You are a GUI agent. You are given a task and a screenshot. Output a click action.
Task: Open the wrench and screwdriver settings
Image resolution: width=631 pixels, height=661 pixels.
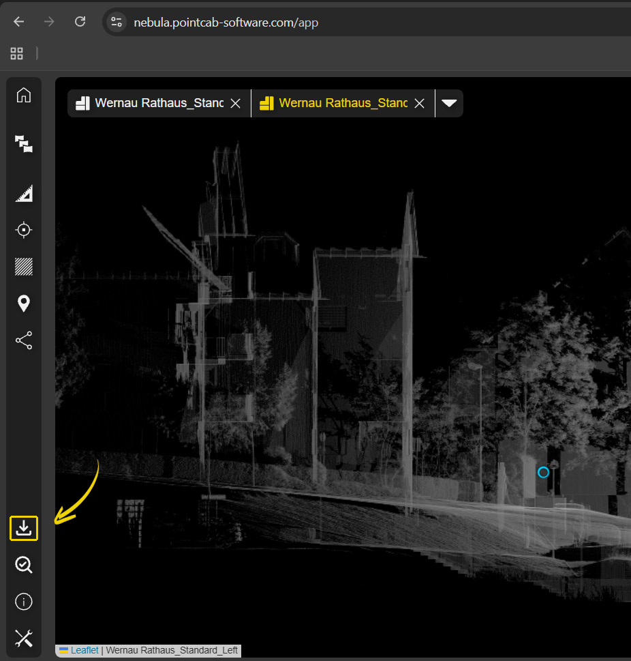(24, 638)
